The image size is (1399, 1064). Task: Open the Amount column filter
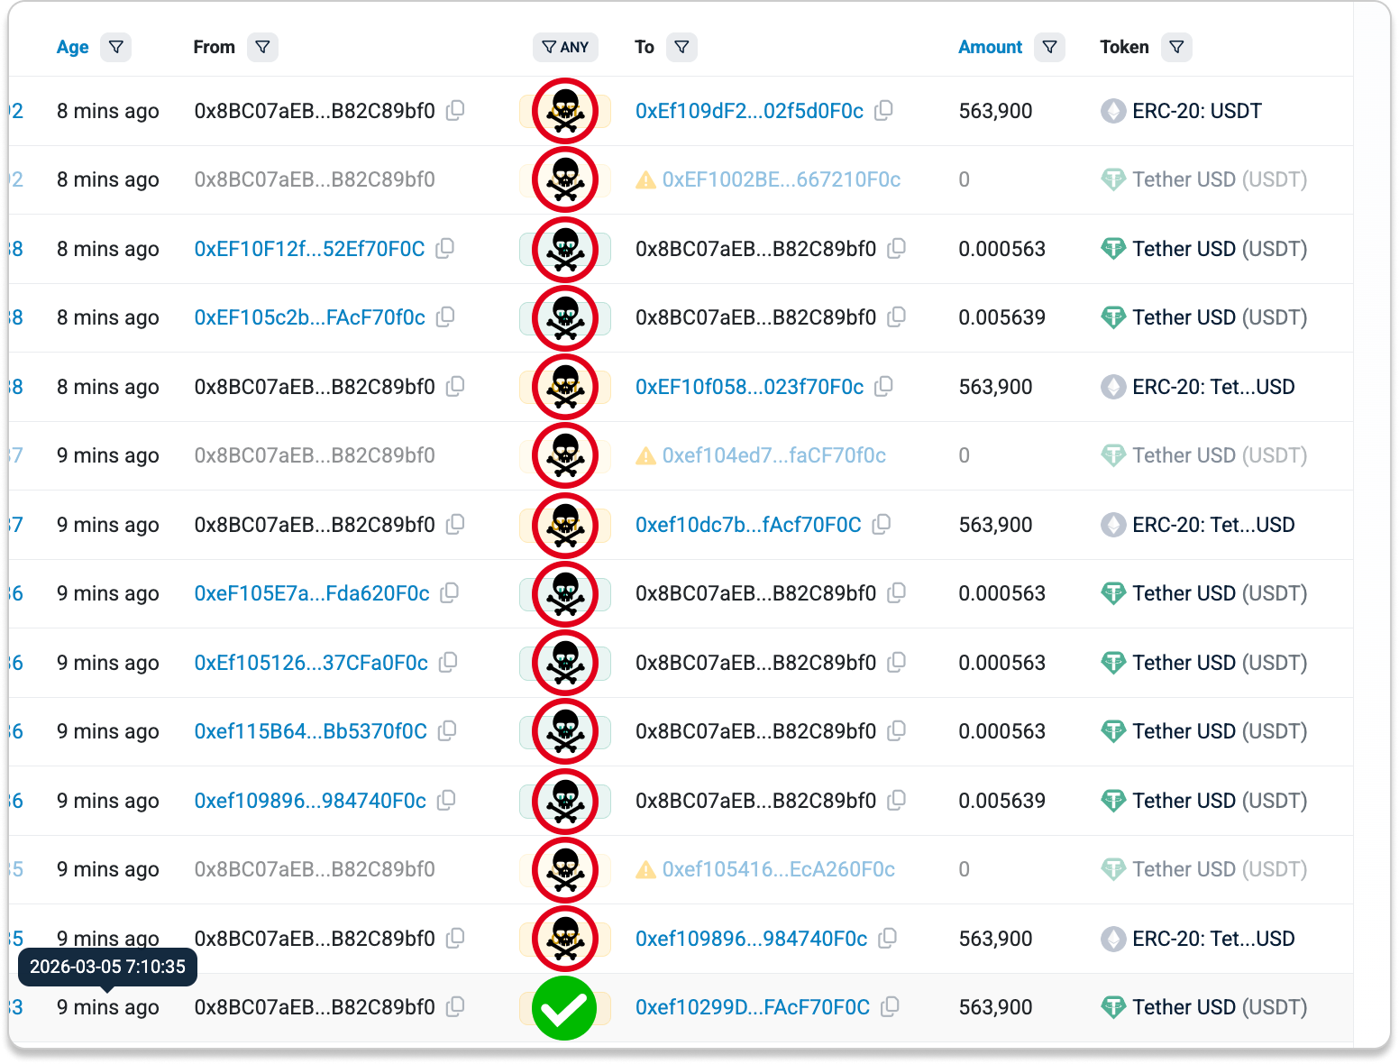click(1050, 47)
